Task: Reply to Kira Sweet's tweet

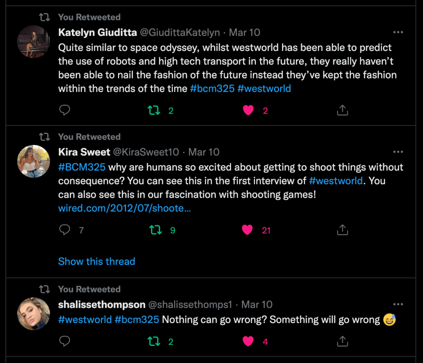Action: (x=65, y=230)
